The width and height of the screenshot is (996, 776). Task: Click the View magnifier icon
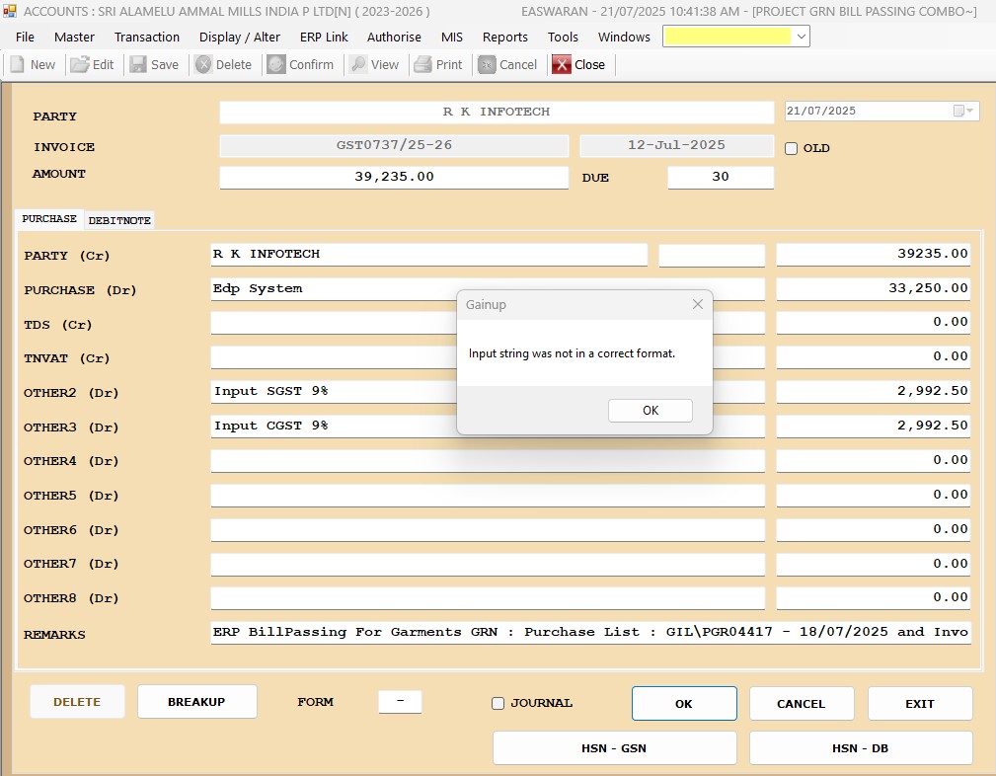(357, 64)
